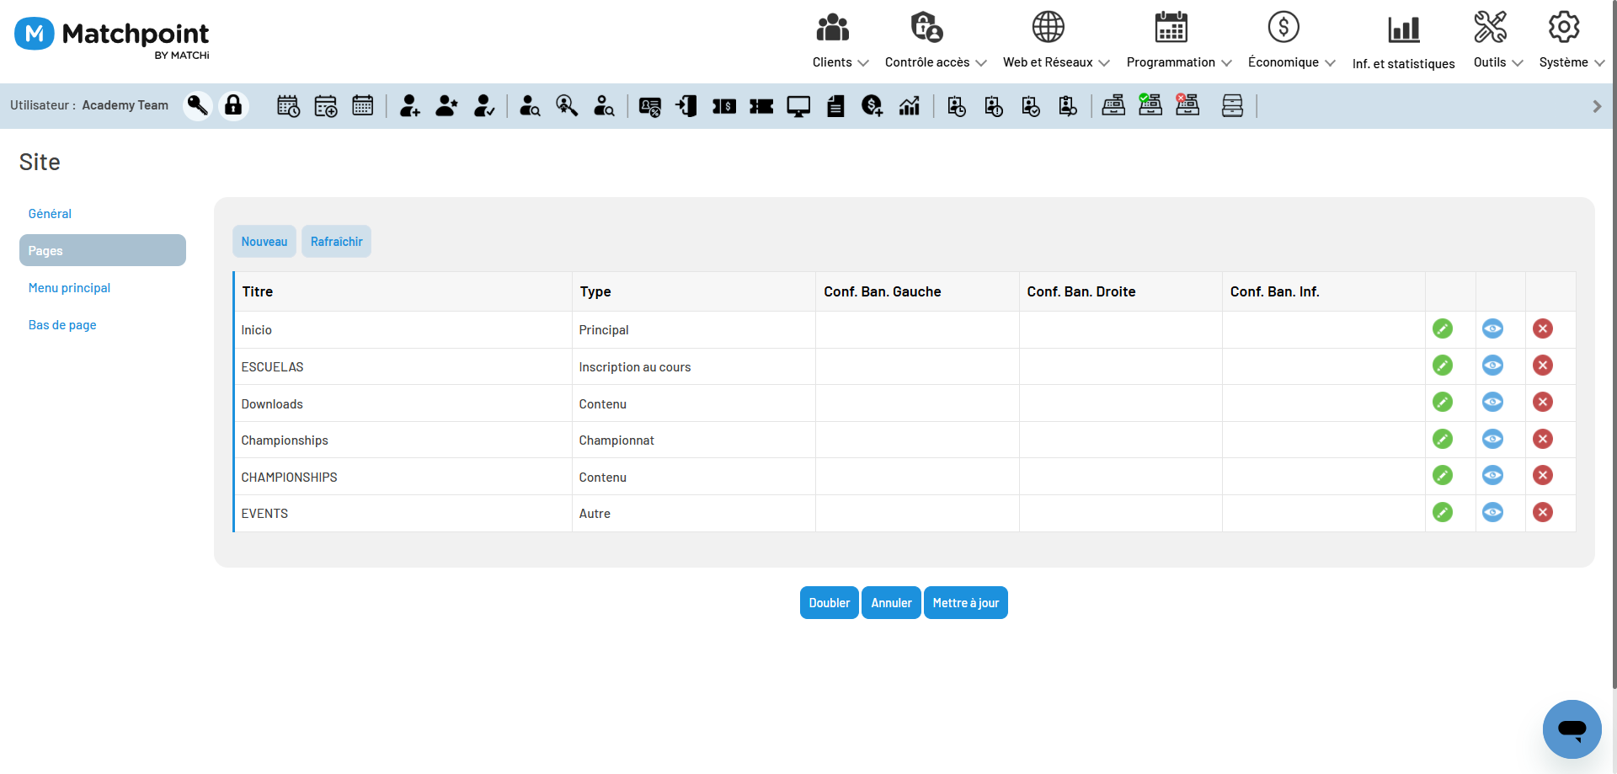Toggle visibility eye for Championships Championnat row

1492,439
